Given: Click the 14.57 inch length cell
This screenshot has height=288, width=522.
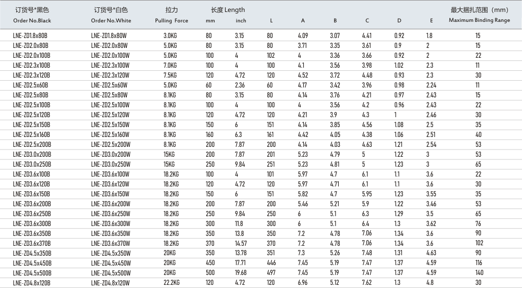Looking at the screenshot, I should click(241, 244).
